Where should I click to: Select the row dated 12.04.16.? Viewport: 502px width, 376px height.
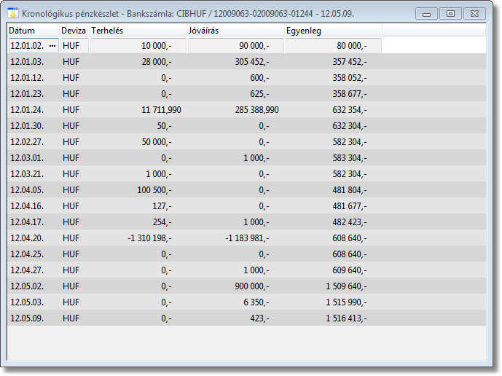pyautogui.click(x=246, y=205)
